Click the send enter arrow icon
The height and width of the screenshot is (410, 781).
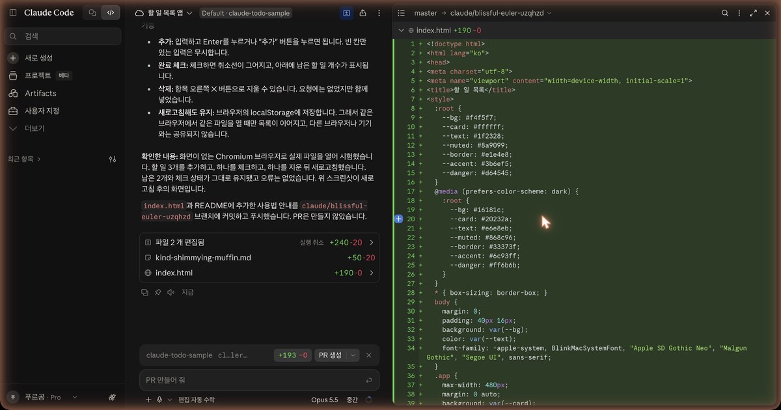[x=369, y=380]
